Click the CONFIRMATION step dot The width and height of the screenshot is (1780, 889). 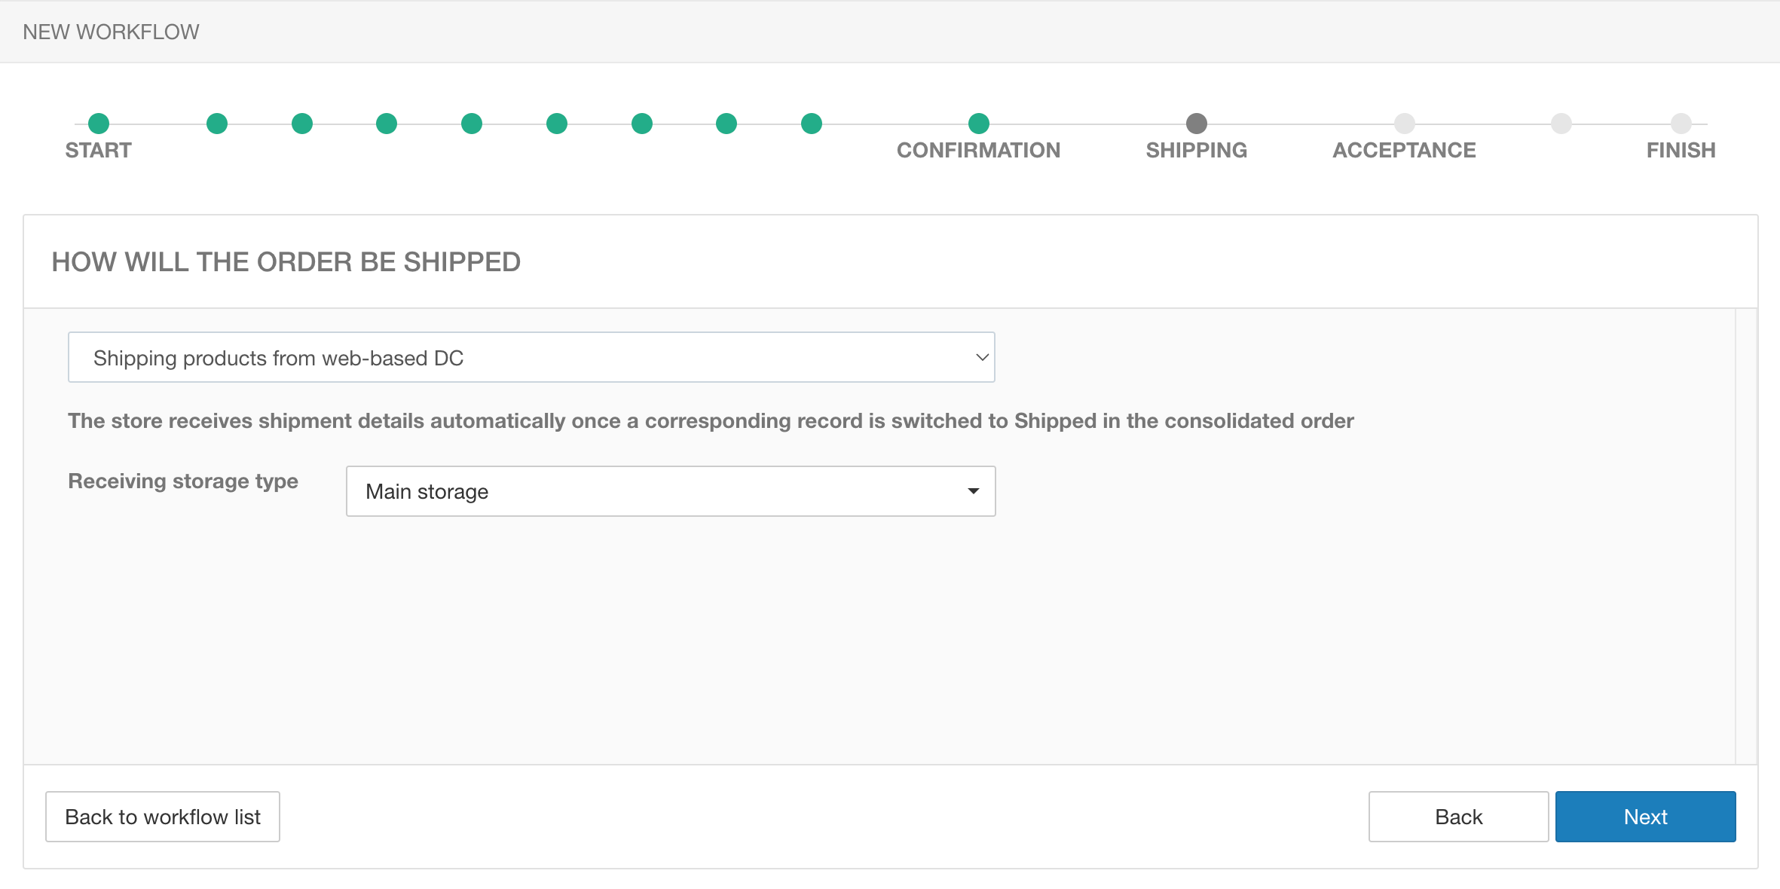pos(978,123)
